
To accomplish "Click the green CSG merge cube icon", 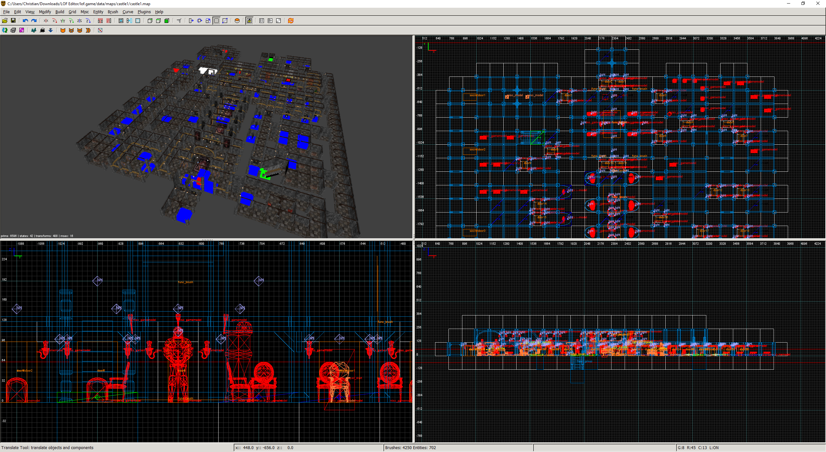I will 167,21.
